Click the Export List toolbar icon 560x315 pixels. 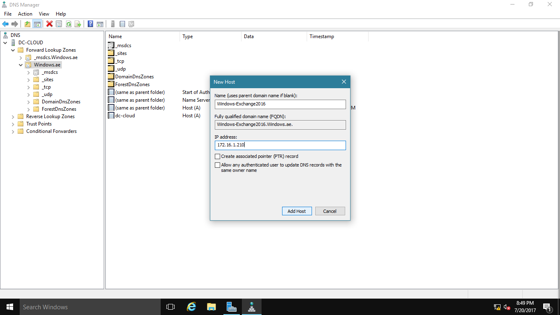78,24
